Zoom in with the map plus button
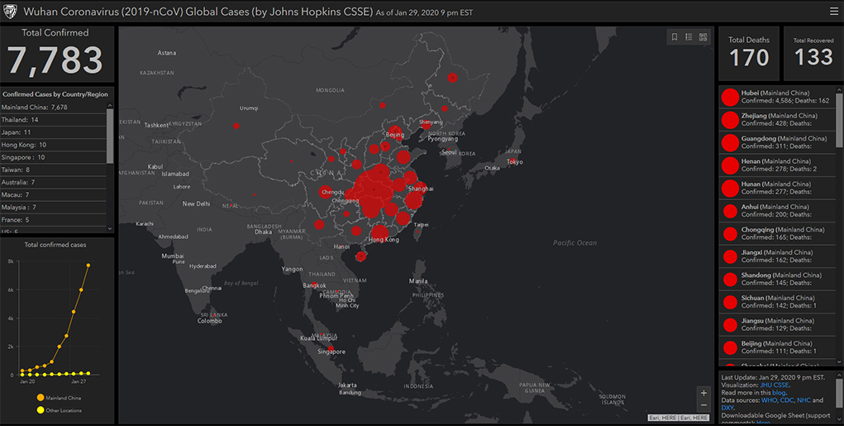The image size is (844, 426). tap(703, 393)
